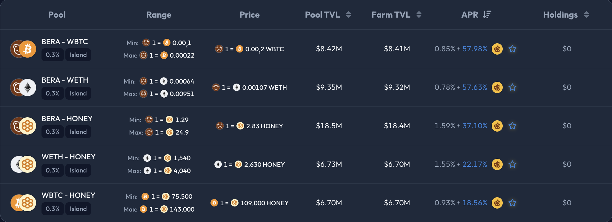Sort table by Farm TVL
This screenshot has width=612, height=222.
pyautogui.click(x=419, y=15)
